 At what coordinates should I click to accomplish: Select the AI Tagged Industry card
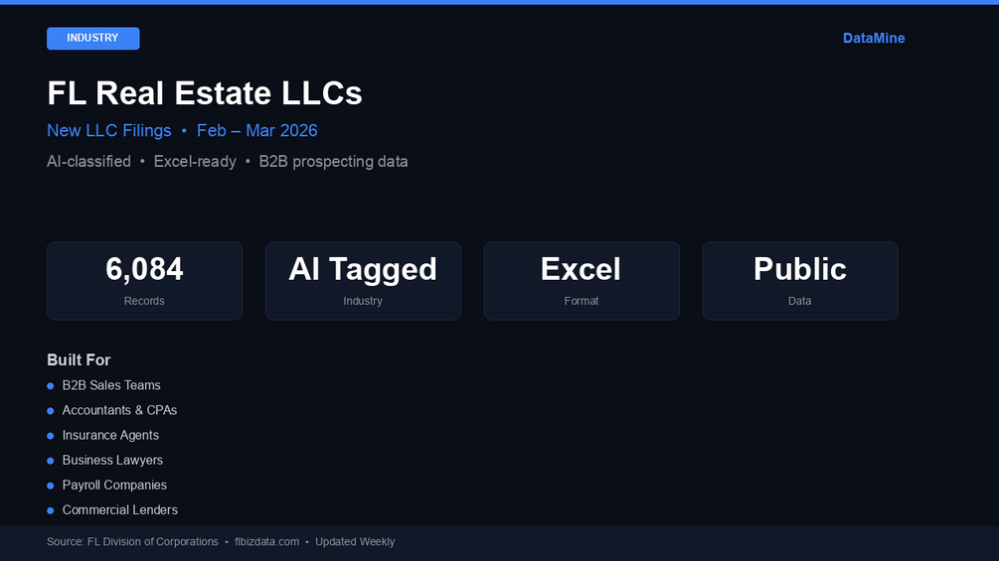click(363, 280)
